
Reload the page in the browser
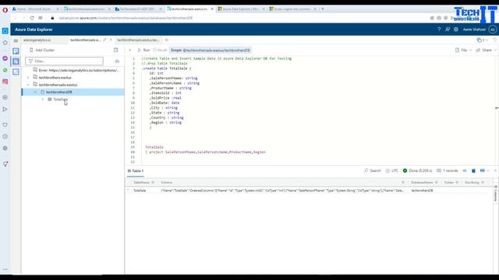[32, 18]
